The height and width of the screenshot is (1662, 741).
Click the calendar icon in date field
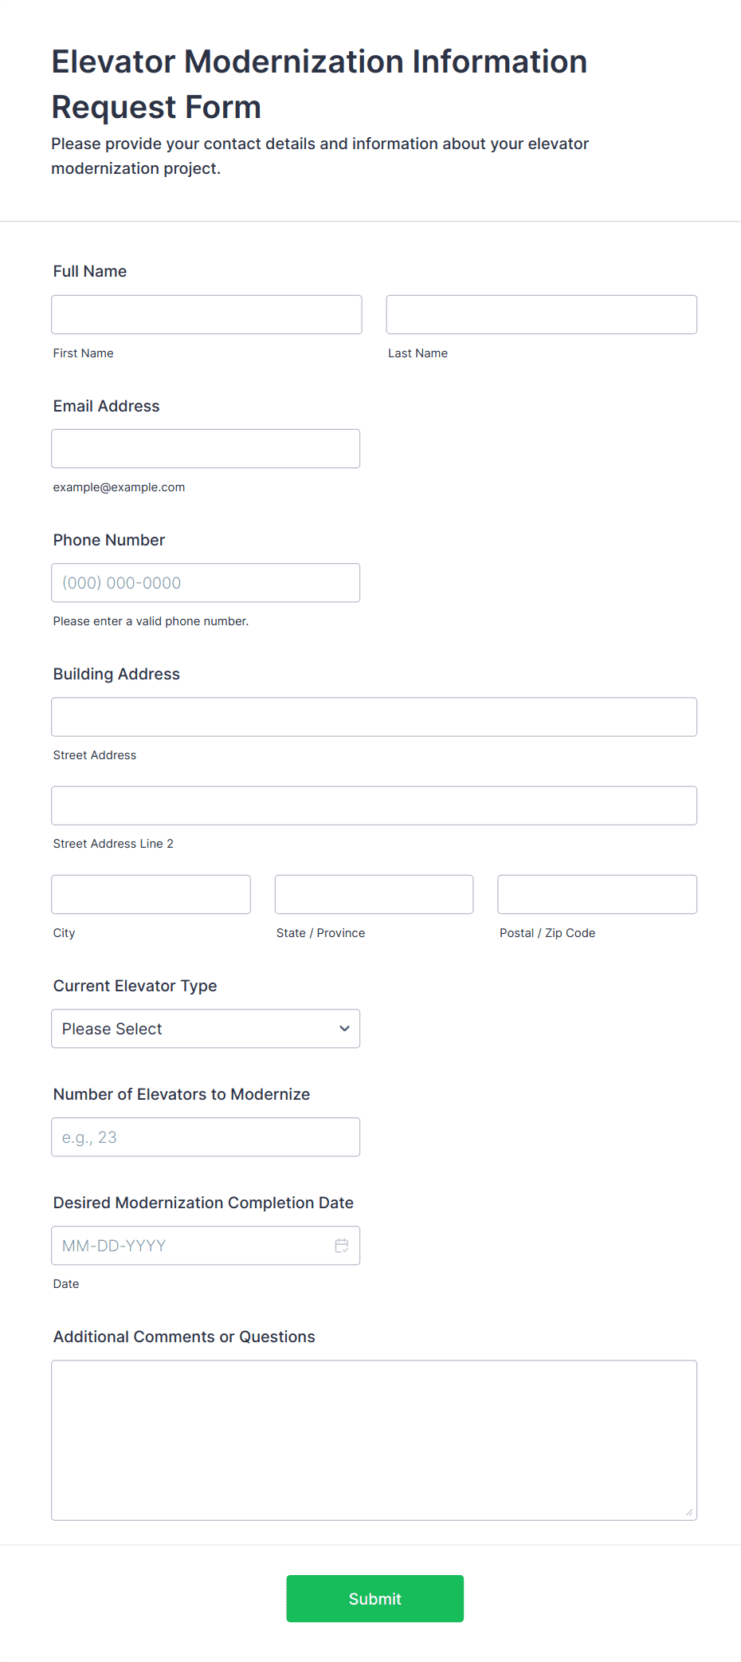pos(342,1246)
